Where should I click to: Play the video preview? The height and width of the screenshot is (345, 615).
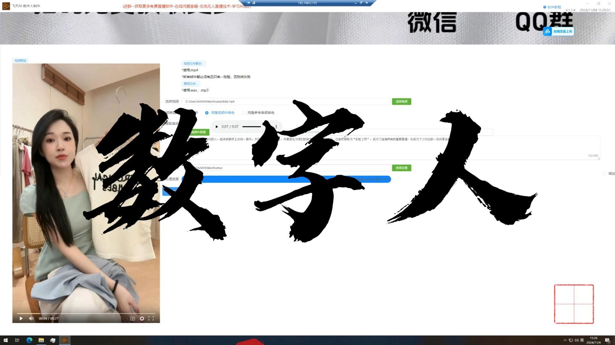(21, 318)
